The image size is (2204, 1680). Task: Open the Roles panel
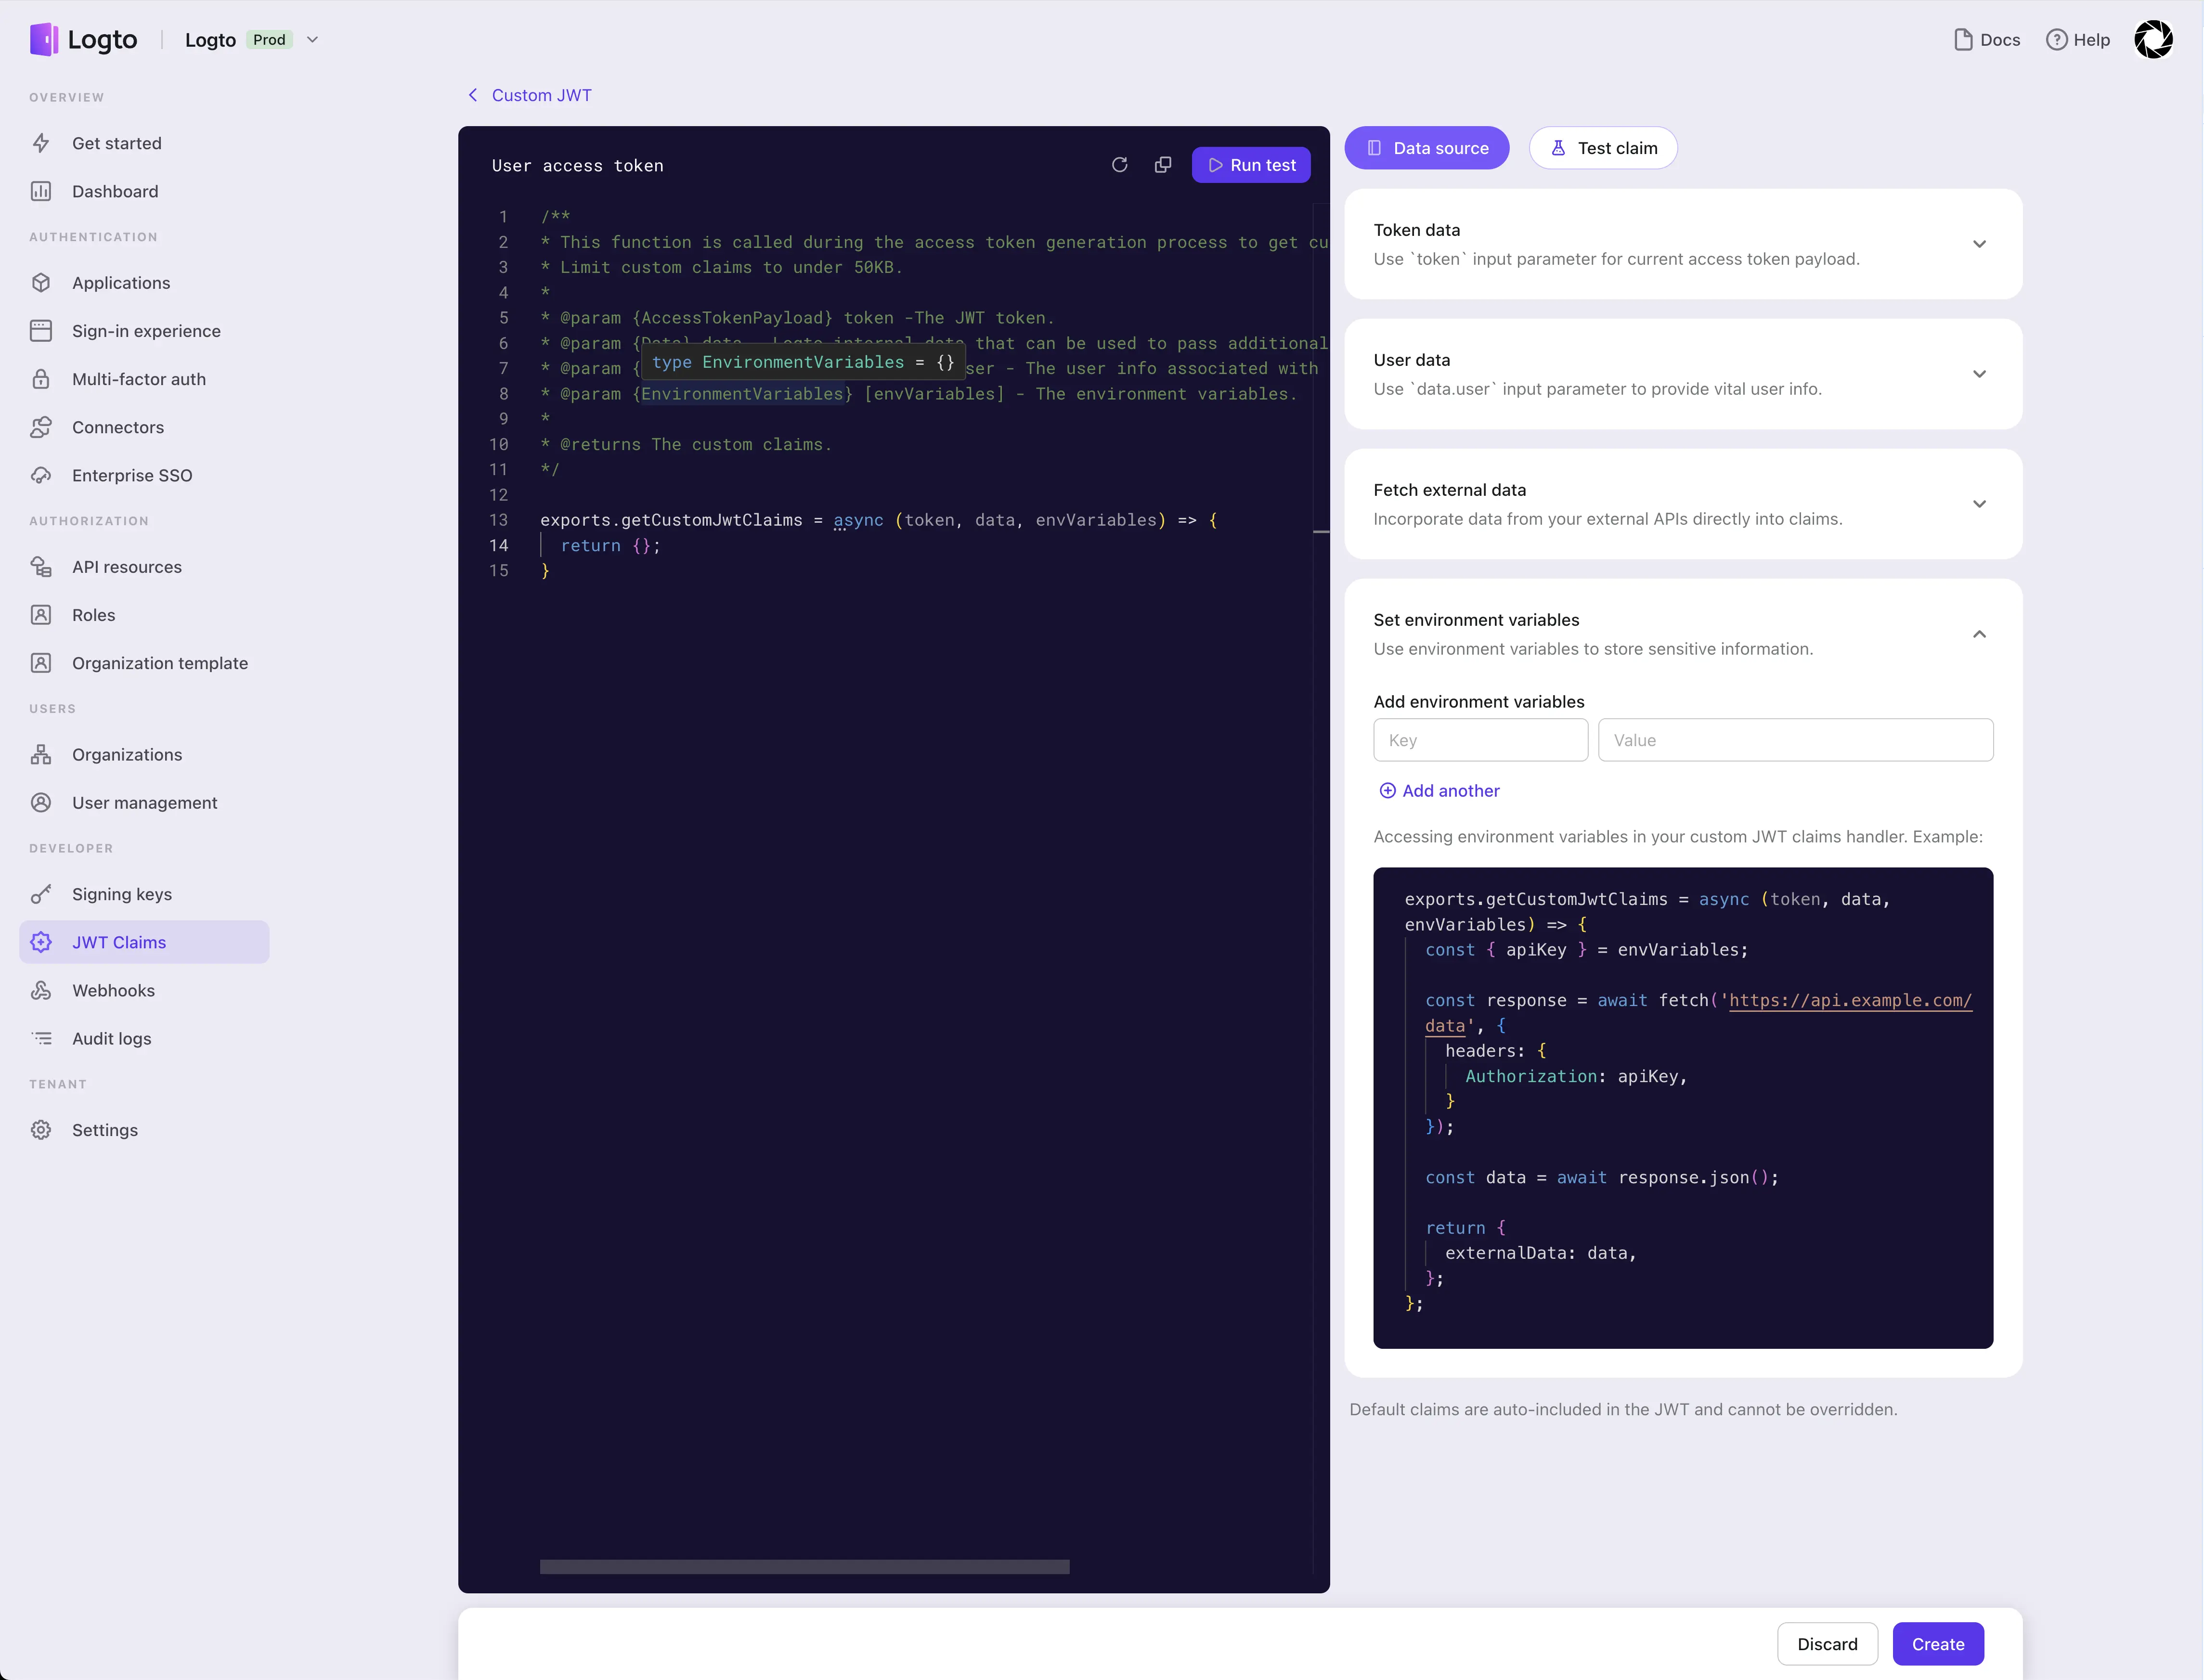pos(93,615)
